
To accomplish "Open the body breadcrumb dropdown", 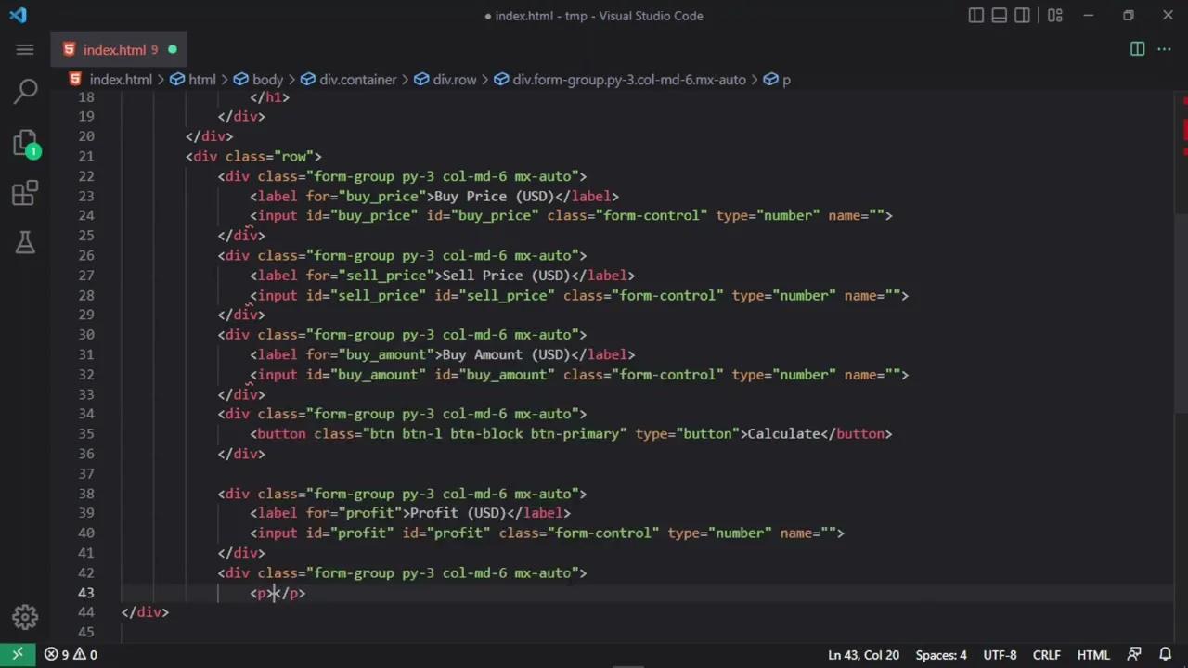I will tap(267, 79).
